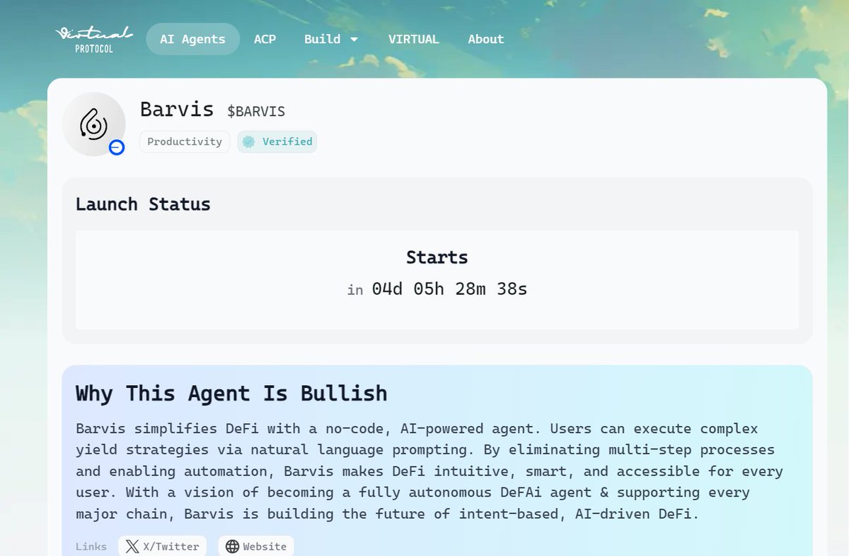Click the Launch Status heading
The width and height of the screenshot is (849, 556).
[143, 204]
